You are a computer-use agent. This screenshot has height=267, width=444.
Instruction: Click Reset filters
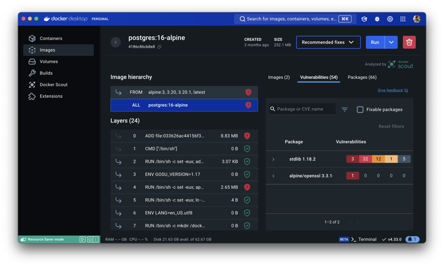tap(391, 126)
